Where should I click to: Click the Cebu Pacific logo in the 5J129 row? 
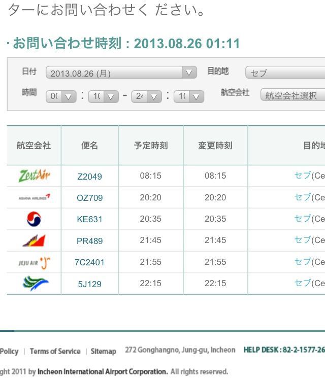tap(36, 283)
